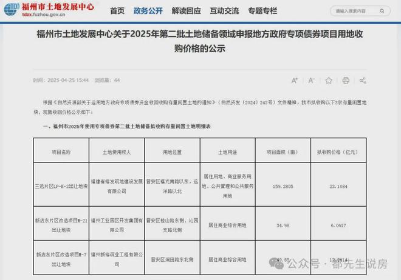401x280 pixels.
Task: Click 居住商业综合用地 in the M-7 row
Action: pos(228,259)
